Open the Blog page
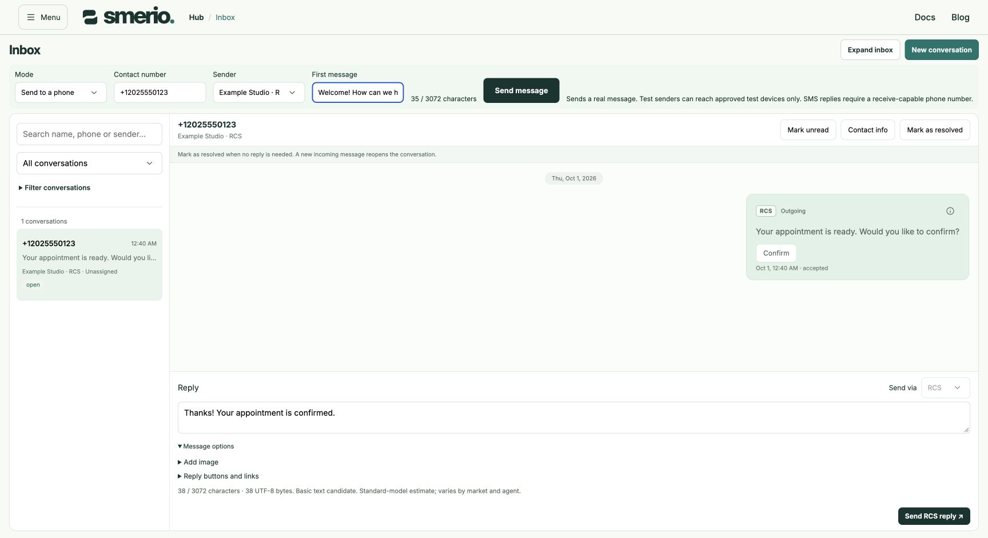 pos(960,17)
